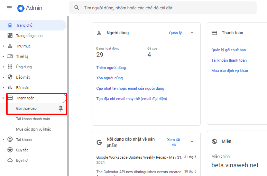Viewport: 267px width, 176px height.
Task: Collapse the Người dùng card
Action: pyautogui.click(x=192, y=33)
